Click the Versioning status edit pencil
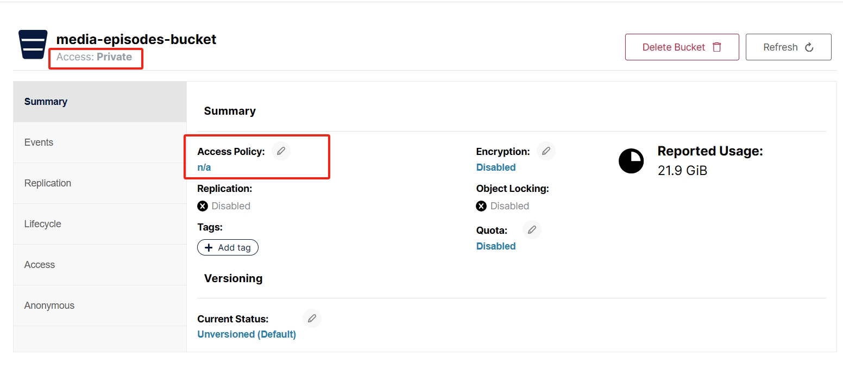This screenshot has height=380, width=843. click(312, 319)
